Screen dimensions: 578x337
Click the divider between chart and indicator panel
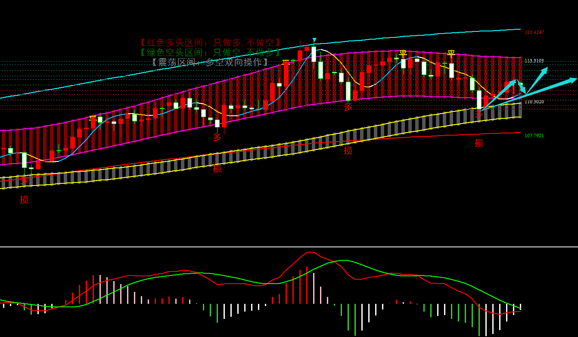pos(289,247)
